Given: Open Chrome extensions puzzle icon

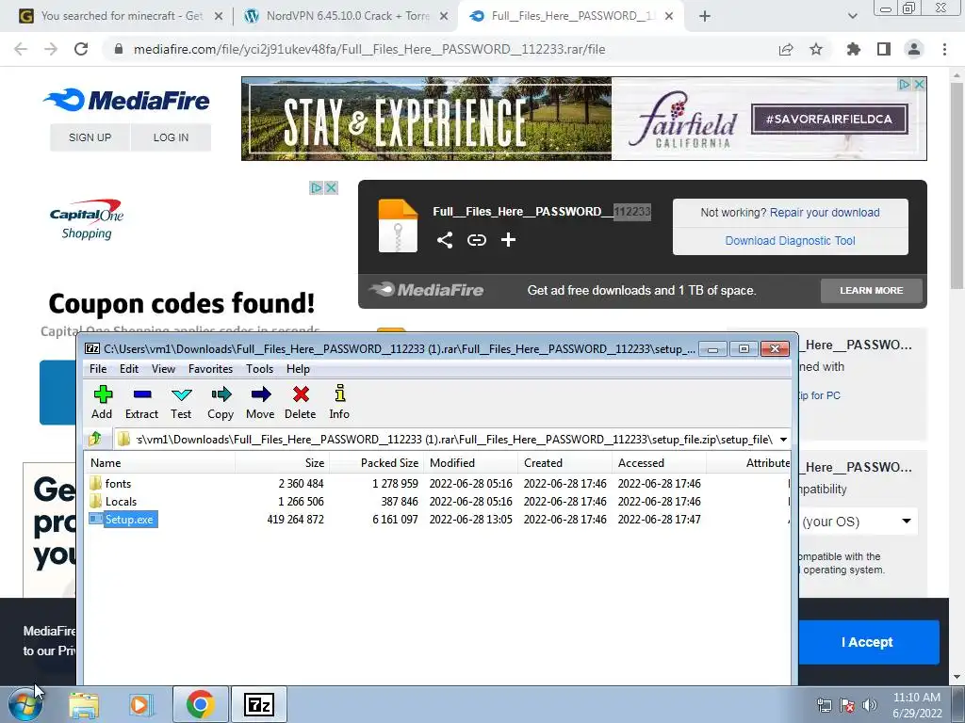Looking at the screenshot, I should click(854, 49).
